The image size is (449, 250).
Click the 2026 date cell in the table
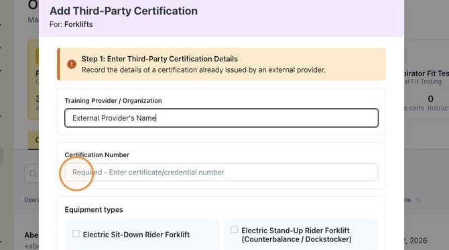(x=415, y=241)
